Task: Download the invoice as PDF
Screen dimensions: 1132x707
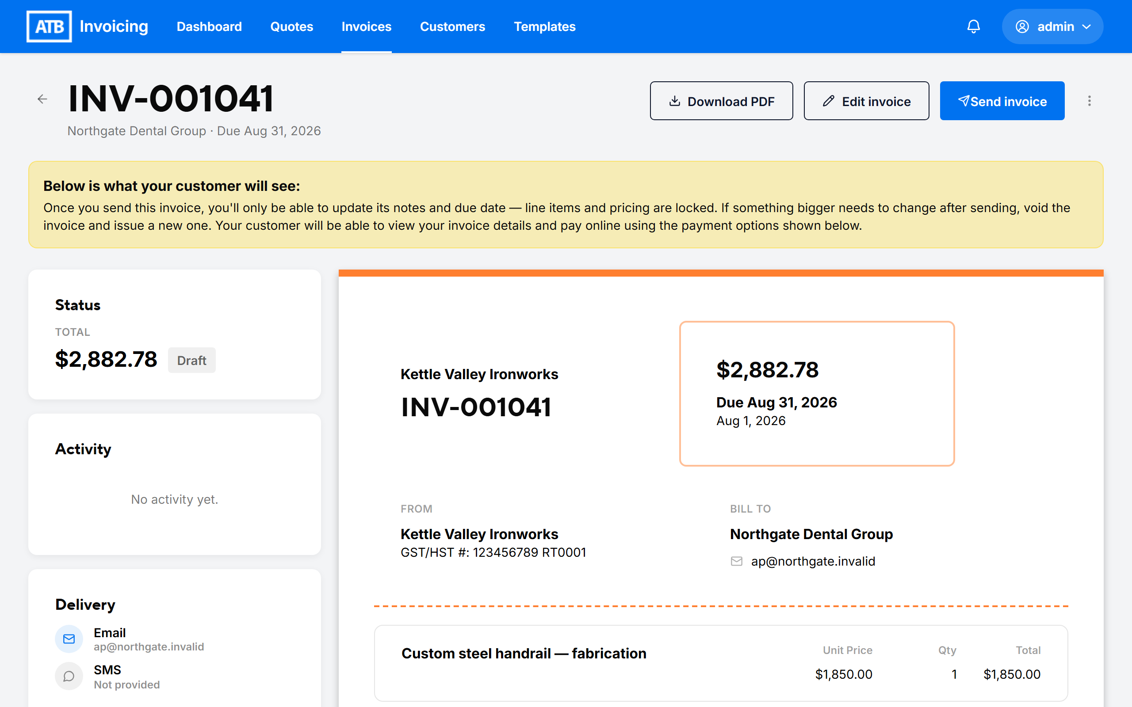Action: point(721,101)
